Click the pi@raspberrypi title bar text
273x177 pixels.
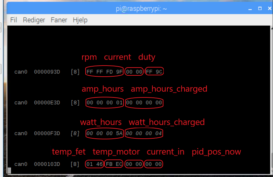tap(141, 9)
